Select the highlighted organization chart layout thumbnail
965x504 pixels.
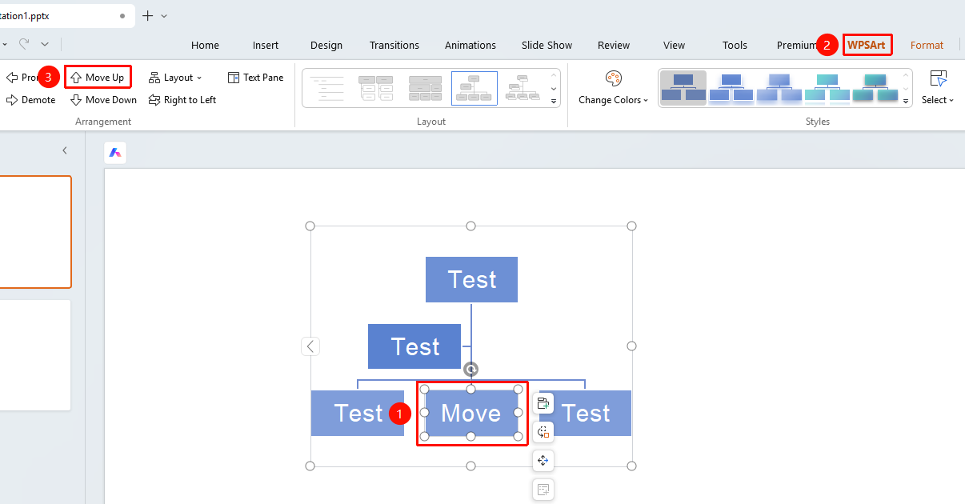point(474,88)
